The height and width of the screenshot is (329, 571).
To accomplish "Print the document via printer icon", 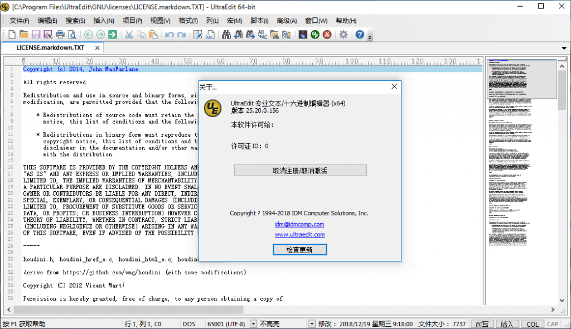I will coord(60,35).
